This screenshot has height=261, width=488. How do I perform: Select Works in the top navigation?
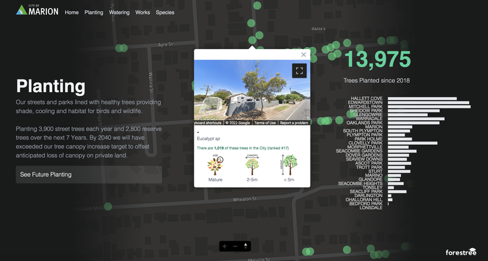coord(142,12)
